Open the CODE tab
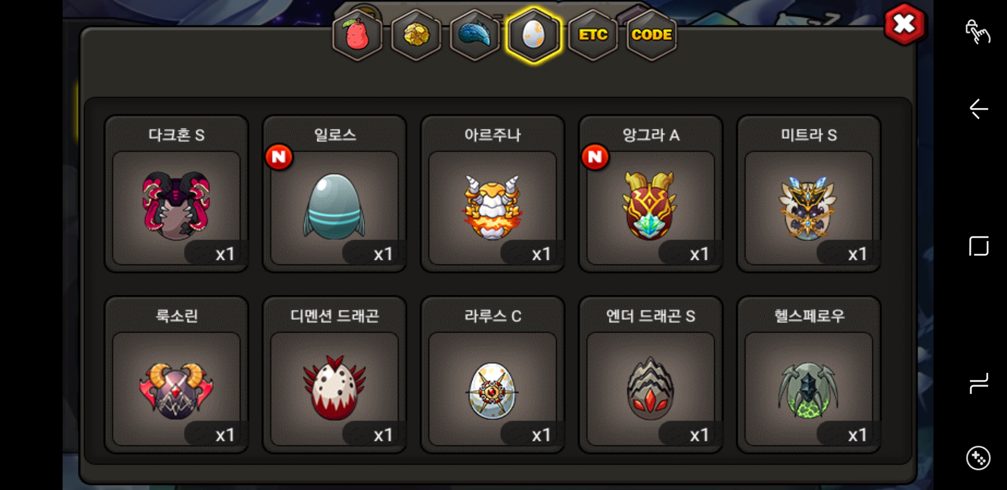The height and width of the screenshot is (490, 1007). point(651,35)
